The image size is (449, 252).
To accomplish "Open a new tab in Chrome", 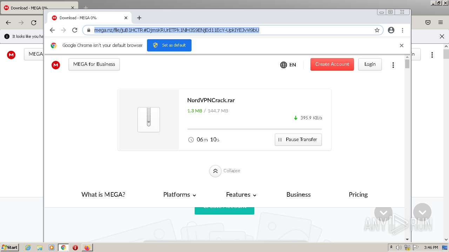I will tap(139, 18).
